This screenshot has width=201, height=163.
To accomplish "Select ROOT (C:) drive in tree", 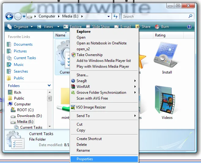I will 25,110.
